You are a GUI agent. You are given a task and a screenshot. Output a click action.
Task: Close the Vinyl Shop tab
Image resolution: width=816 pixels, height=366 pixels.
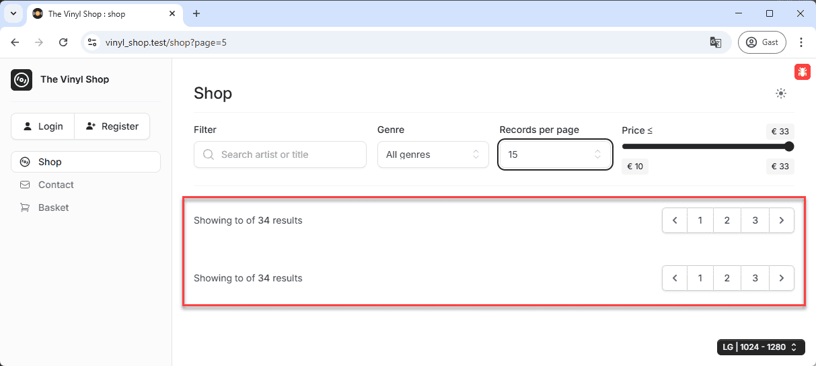point(173,13)
